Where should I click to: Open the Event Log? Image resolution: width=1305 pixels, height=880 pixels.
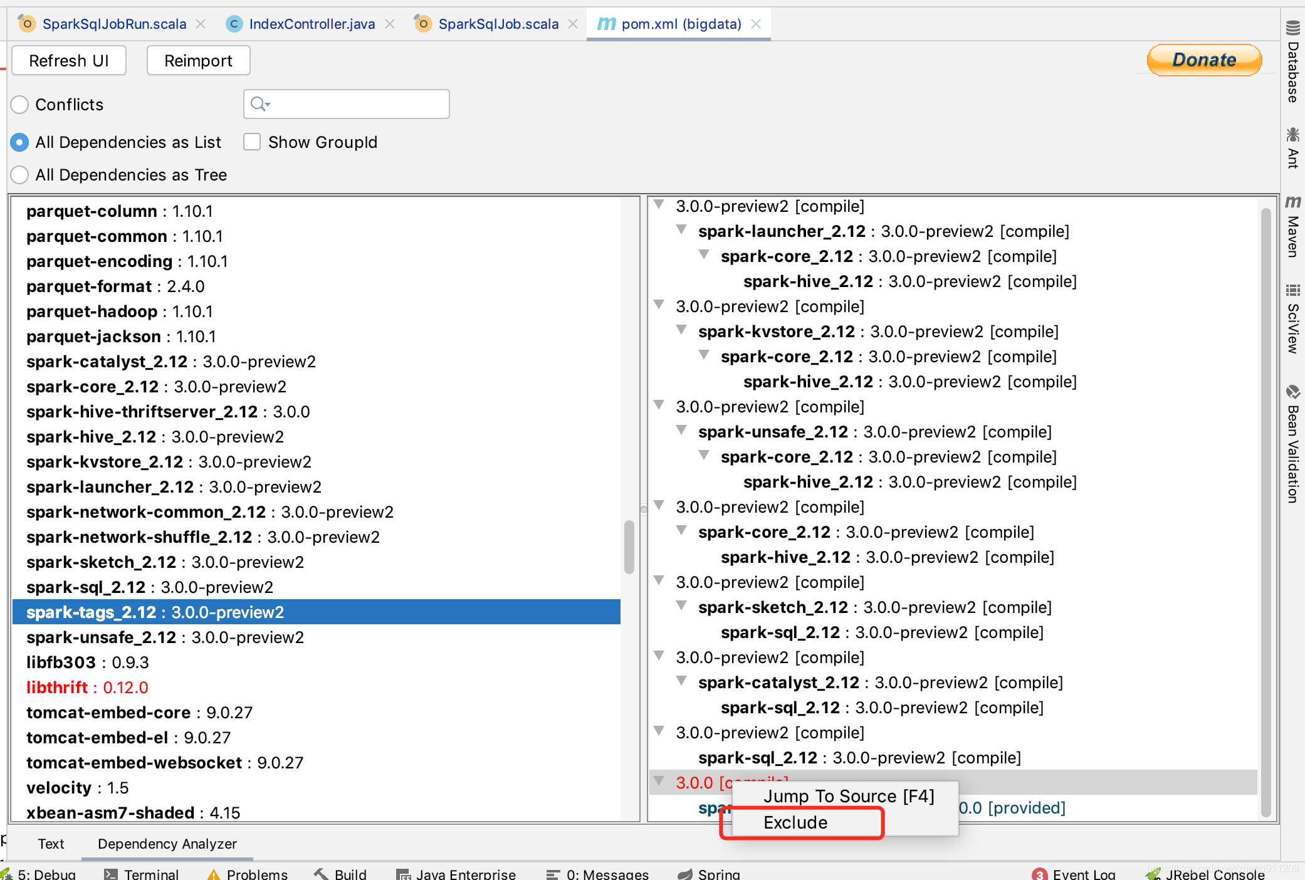[x=1074, y=874]
